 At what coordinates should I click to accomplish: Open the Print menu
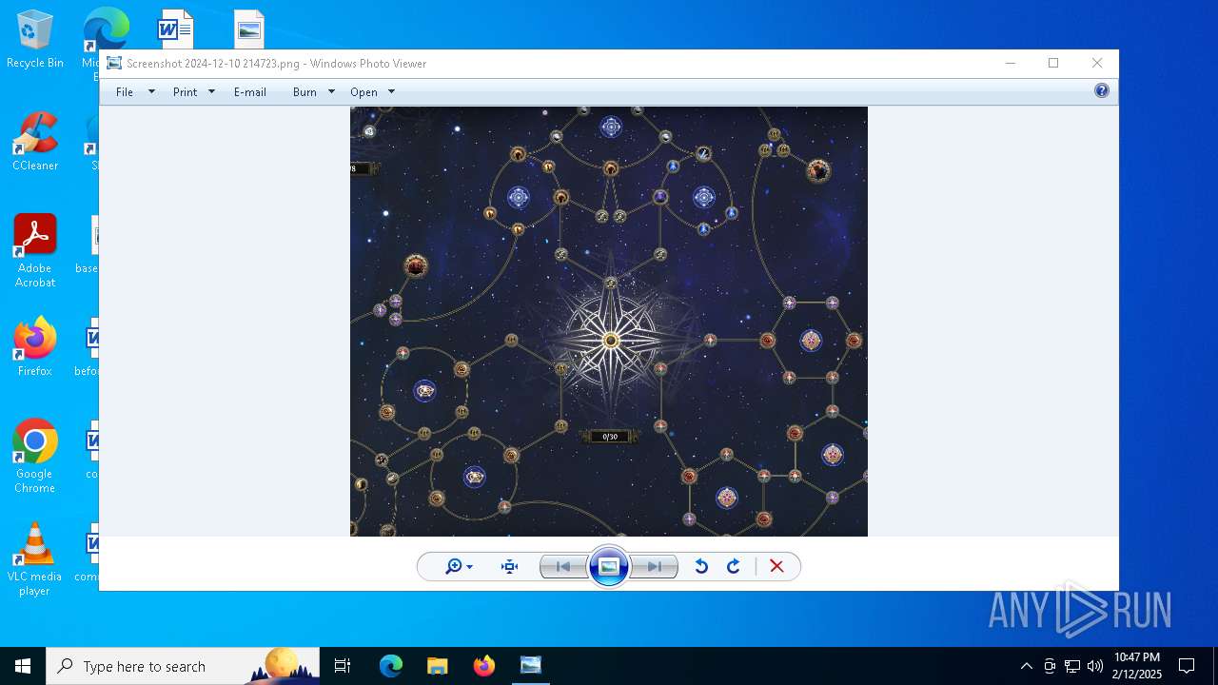(186, 92)
